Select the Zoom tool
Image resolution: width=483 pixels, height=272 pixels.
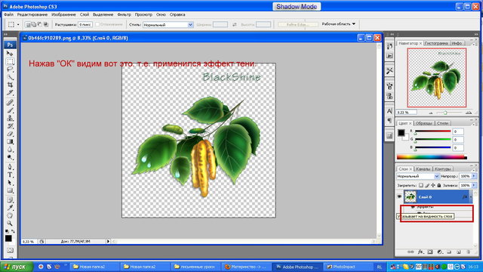[x=10, y=223]
